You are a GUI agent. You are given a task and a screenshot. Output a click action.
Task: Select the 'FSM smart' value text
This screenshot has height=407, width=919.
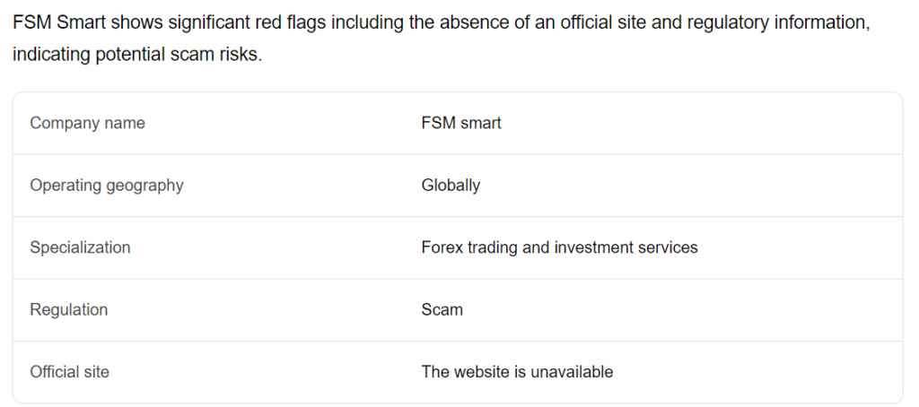tap(461, 123)
